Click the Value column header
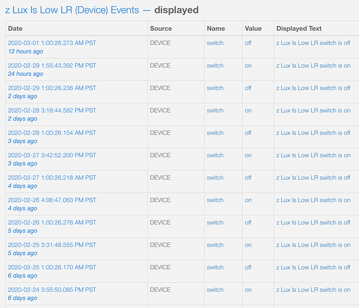Viewport: 359px width, 308px height. (253, 28)
